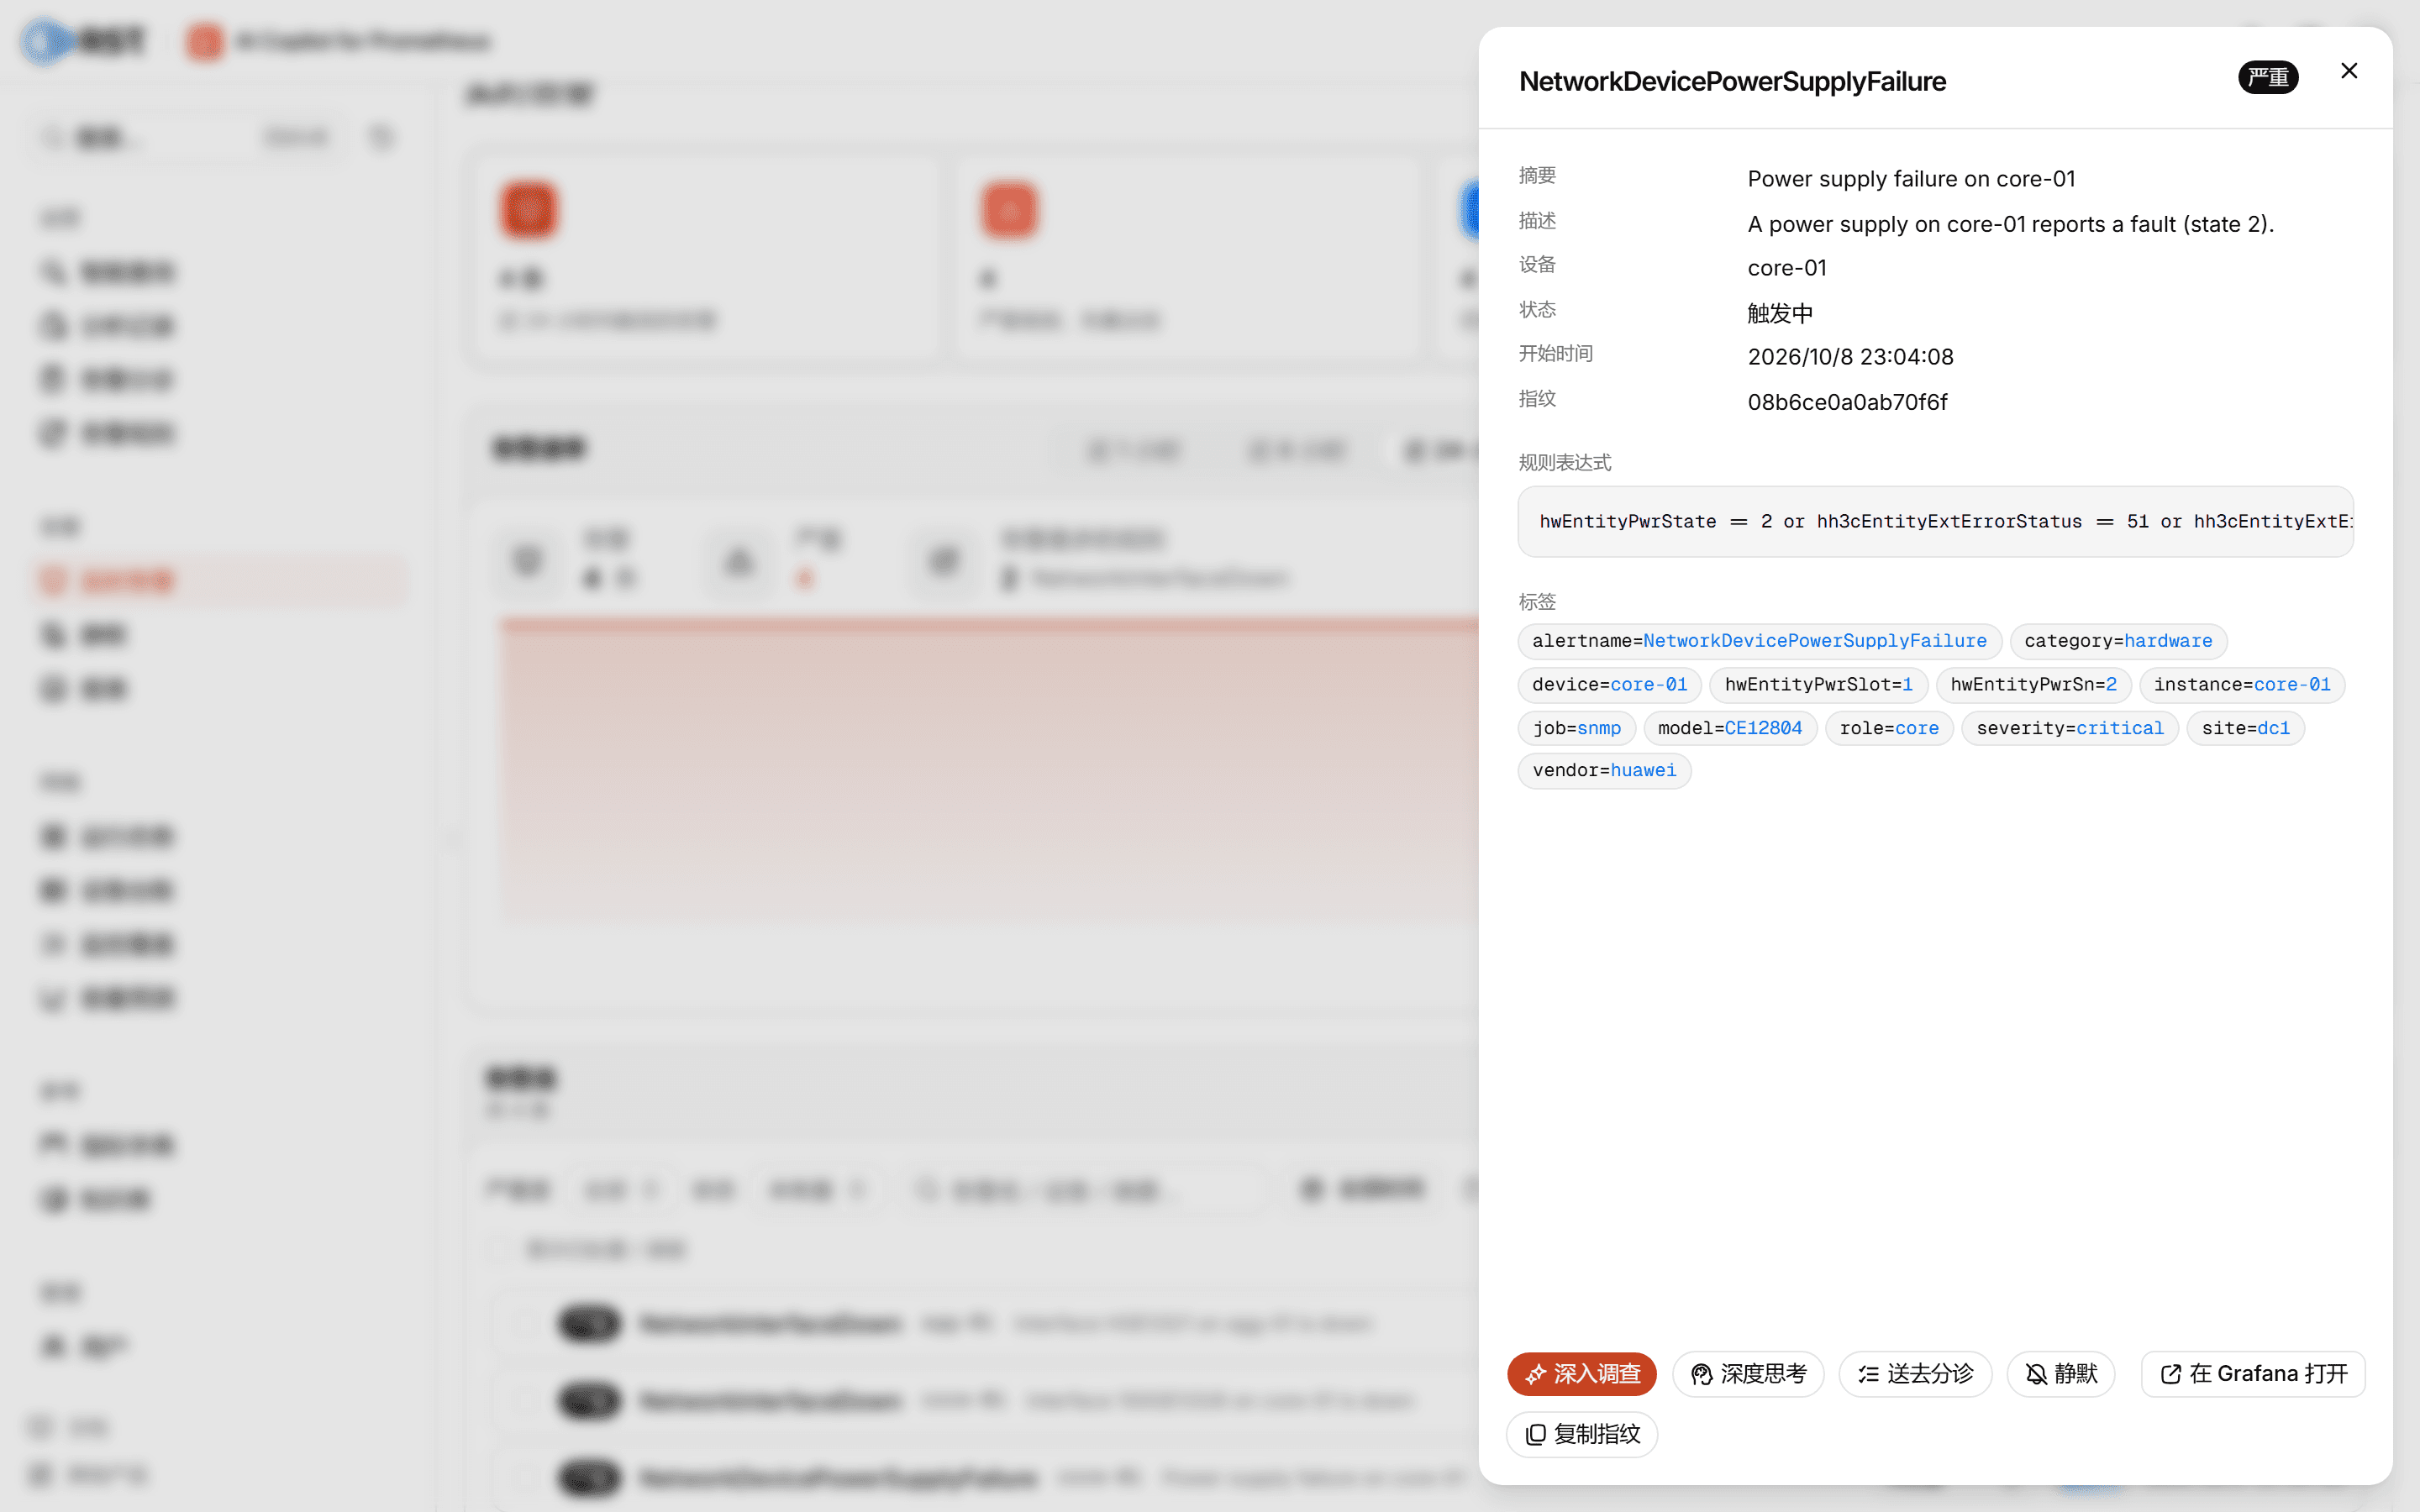Select the device=core-01 label chip
This screenshot has height=1512, width=2420.
[x=1609, y=685]
